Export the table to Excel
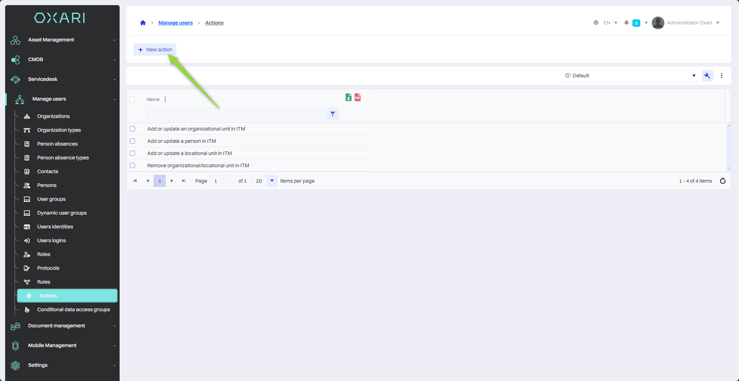Image resolution: width=739 pixels, height=381 pixels. click(348, 97)
